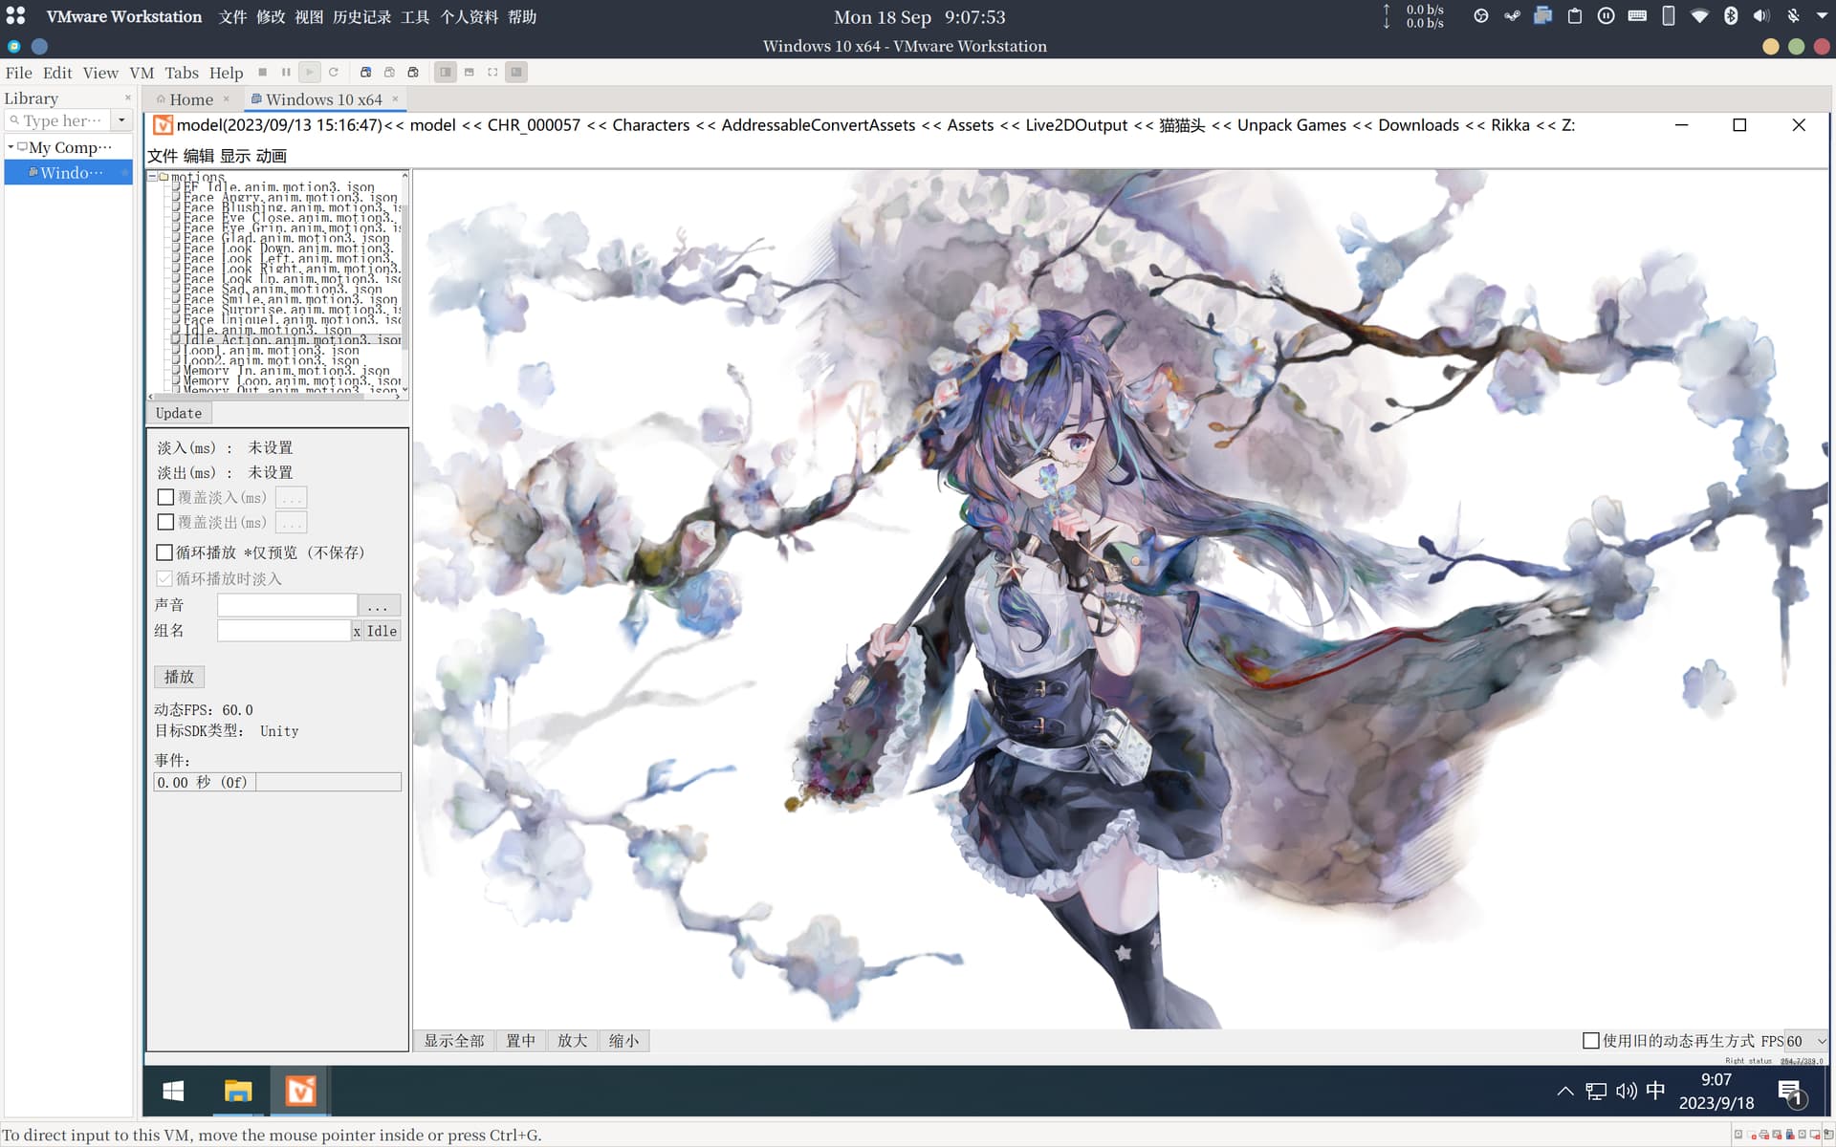Screen dimensions: 1836x1147
Task: Click the Windows volume tray icon
Action: click(x=1627, y=1092)
